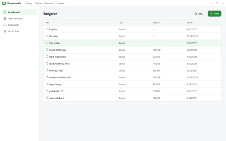Click the date in kurulum-rehberi.pdf row
The width and height of the screenshot is (226, 141).
[192, 78]
